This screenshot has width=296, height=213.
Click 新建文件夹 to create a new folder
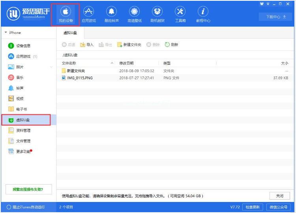[x=129, y=45]
